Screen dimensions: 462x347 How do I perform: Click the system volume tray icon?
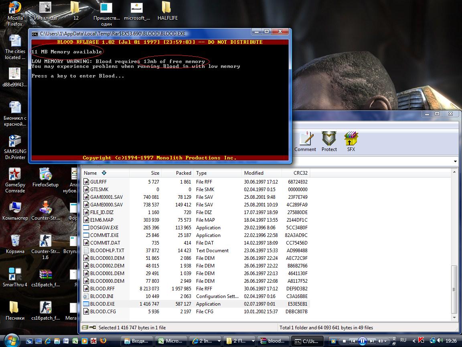click(x=440, y=341)
